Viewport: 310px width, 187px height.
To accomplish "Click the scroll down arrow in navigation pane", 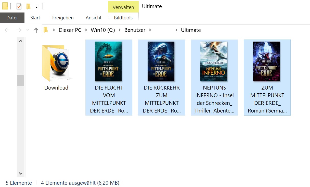I will (x=21, y=173).
